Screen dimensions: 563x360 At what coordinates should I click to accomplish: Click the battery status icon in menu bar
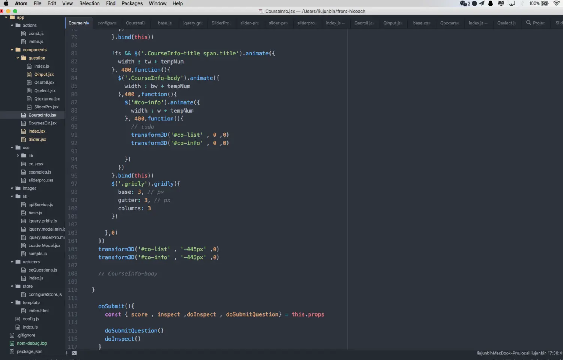(x=545, y=3)
